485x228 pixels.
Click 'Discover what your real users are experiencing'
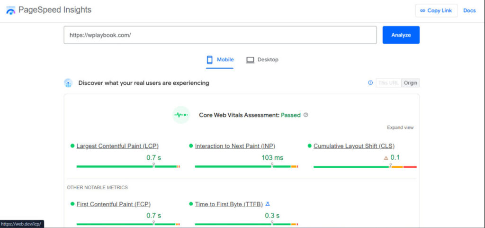click(144, 83)
